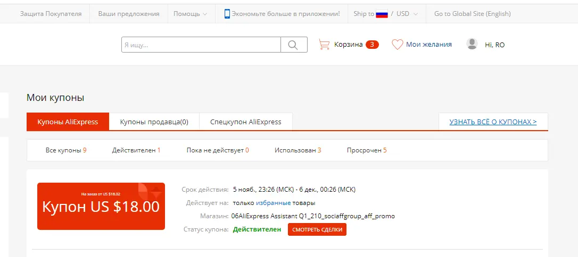Expand the Помощь dropdown

coord(190,14)
